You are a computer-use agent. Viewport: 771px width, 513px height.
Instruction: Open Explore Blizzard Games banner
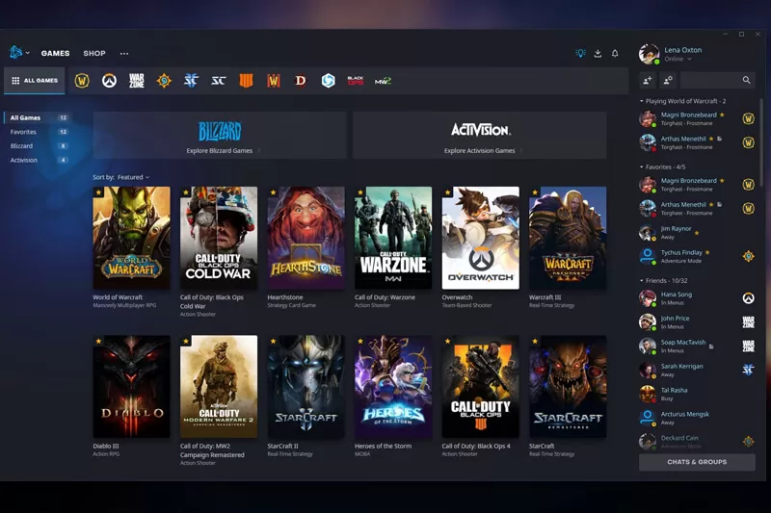(x=220, y=135)
